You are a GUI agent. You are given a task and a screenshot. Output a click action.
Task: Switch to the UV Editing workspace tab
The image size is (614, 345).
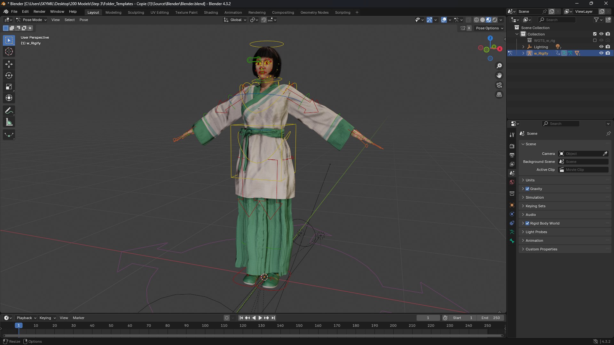click(160, 12)
